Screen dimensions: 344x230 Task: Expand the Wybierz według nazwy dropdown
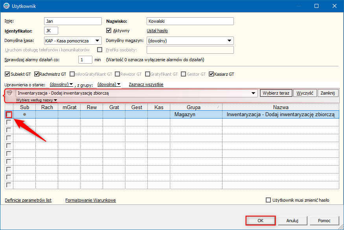click(x=37, y=100)
